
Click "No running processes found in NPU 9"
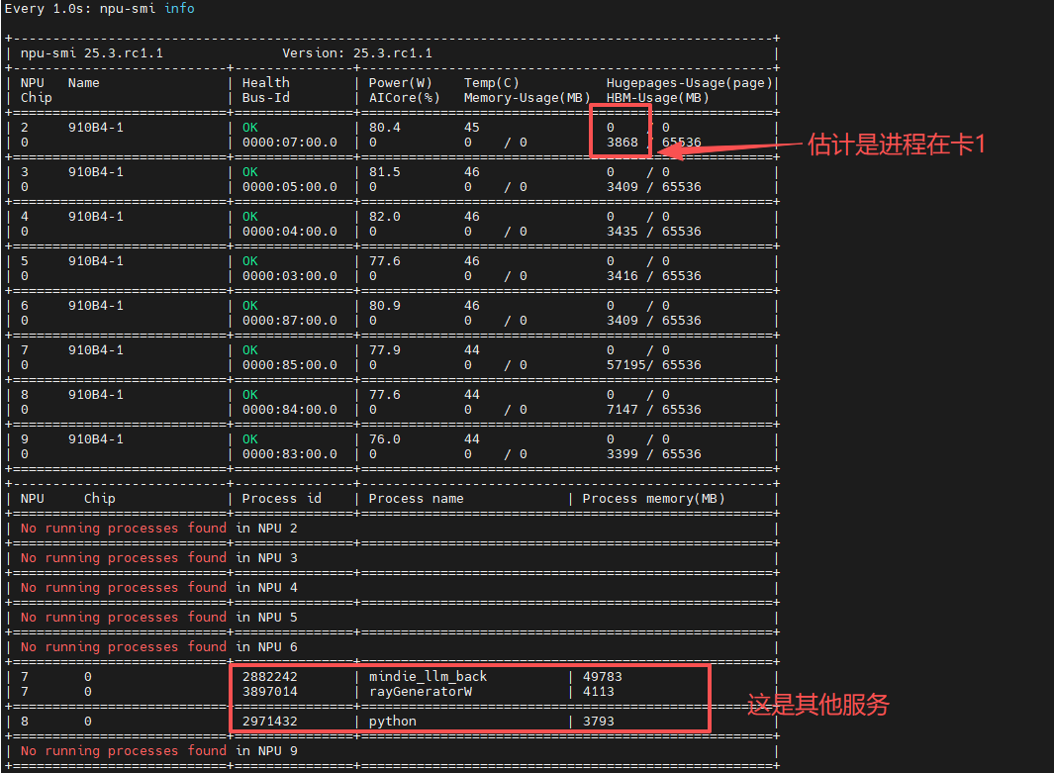pyautogui.click(x=158, y=750)
